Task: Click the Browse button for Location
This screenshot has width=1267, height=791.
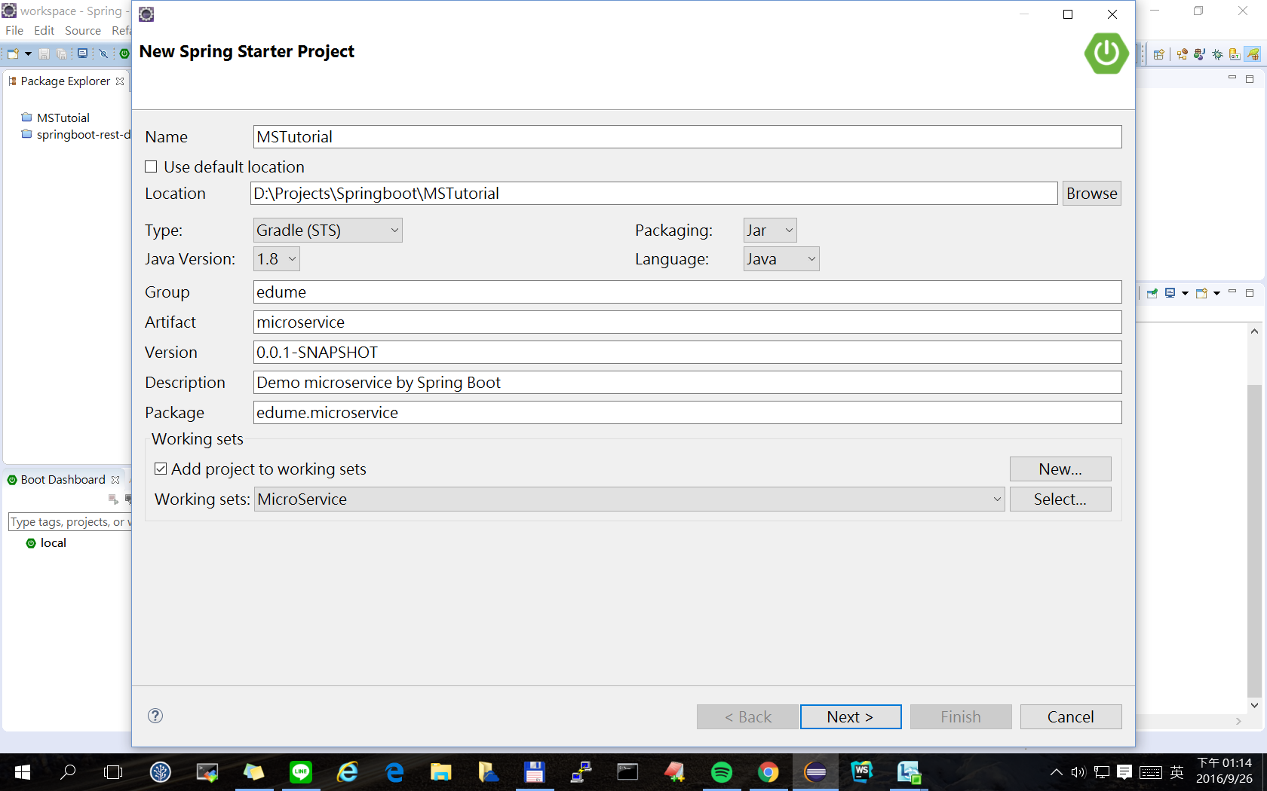Action: (1091, 194)
